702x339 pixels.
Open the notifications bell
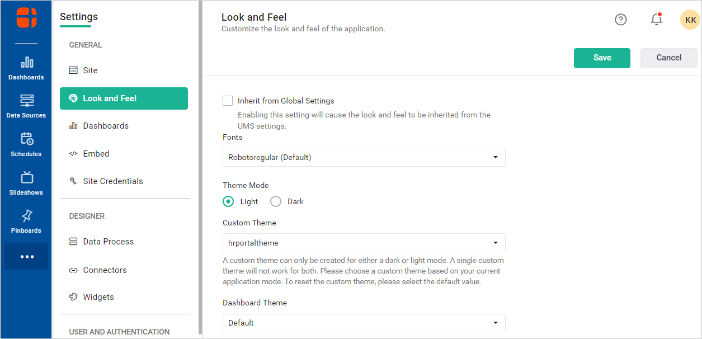pyautogui.click(x=656, y=20)
